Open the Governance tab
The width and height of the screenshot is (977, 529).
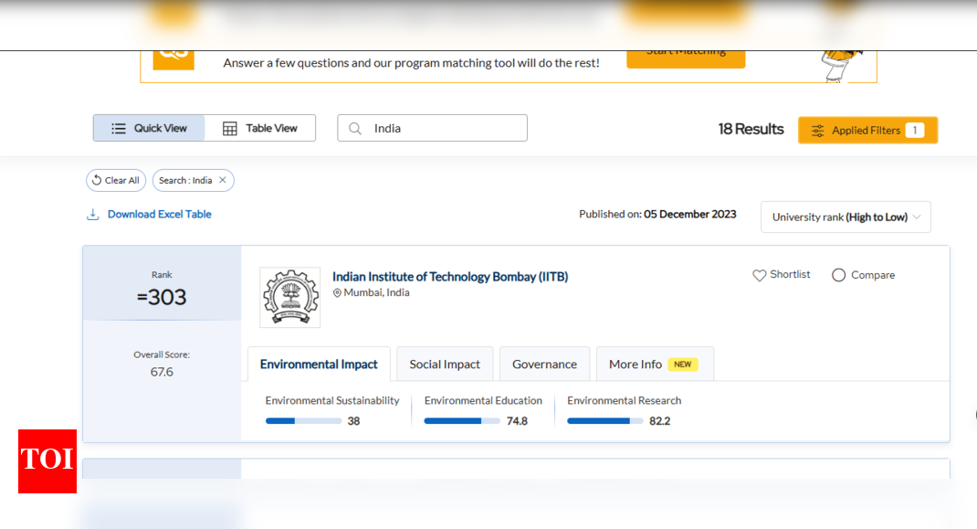click(544, 365)
